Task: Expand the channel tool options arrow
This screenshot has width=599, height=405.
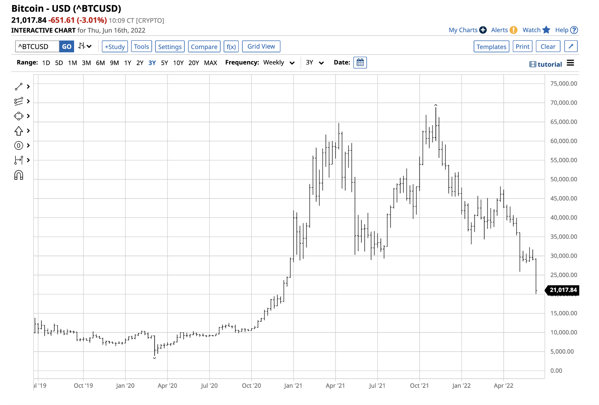Action: pos(28,101)
